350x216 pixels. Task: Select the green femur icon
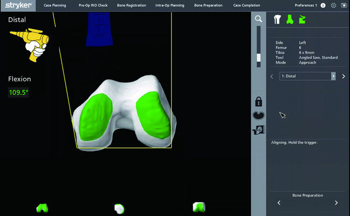click(x=290, y=19)
